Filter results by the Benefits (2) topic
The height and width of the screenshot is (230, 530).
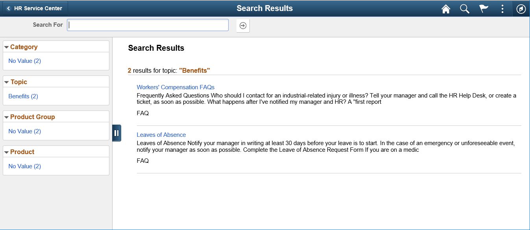pyautogui.click(x=23, y=96)
